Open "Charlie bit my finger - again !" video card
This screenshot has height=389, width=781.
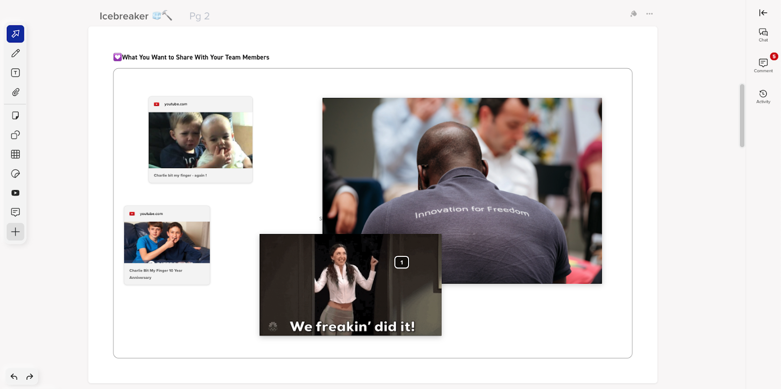tap(200, 140)
